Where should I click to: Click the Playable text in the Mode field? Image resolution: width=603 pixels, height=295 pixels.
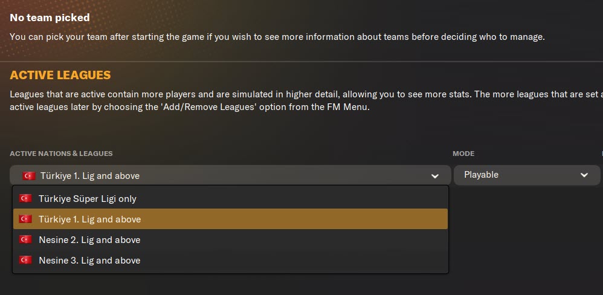[481, 175]
